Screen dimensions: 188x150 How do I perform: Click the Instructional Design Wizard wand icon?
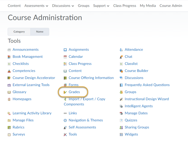[121, 99]
